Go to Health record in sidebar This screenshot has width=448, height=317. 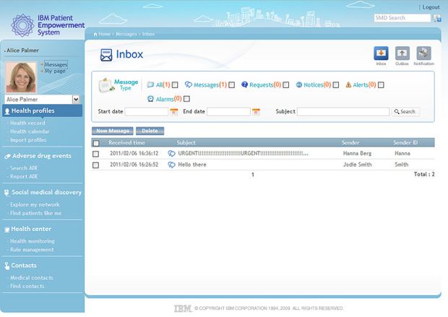point(27,123)
